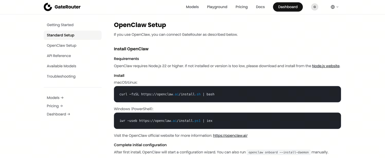Open the user avatar G menu
This screenshot has height=158, width=385.
point(315,7)
